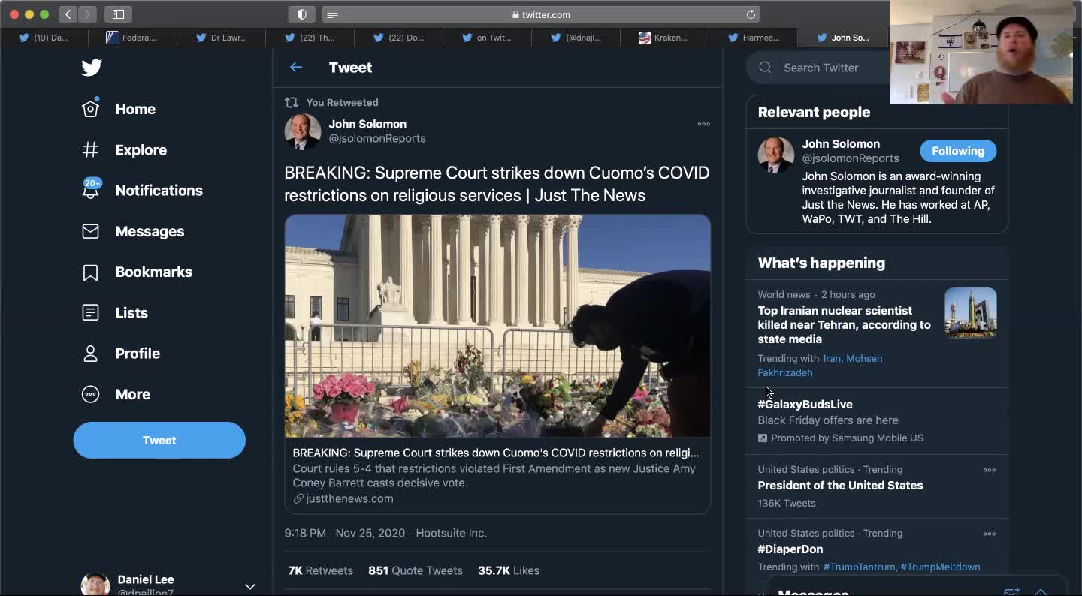
Task: View the 35.7K Likes list
Action: pos(509,570)
